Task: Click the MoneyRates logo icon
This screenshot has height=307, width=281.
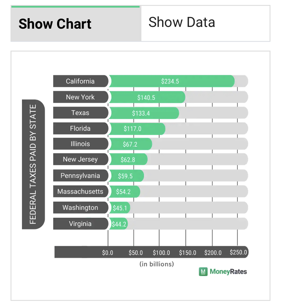Action: click(x=203, y=272)
